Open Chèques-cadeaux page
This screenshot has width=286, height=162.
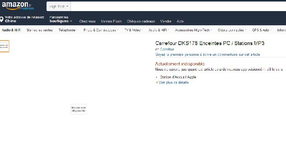141,21
